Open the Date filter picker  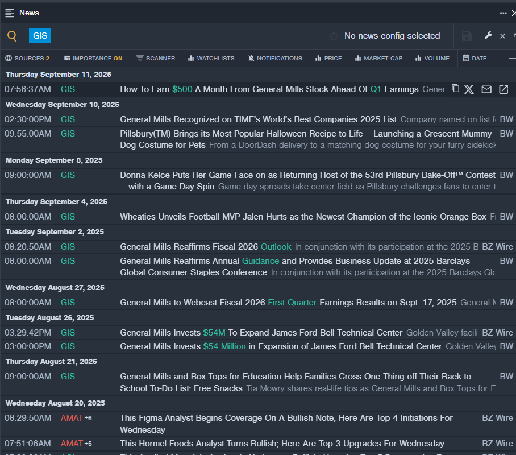pos(475,58)
